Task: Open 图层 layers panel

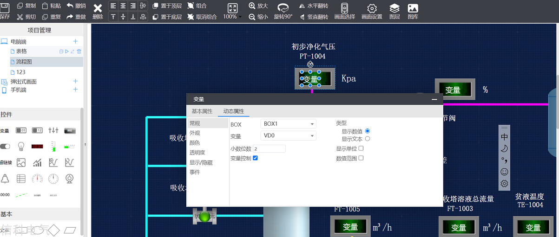Action: 395,11
